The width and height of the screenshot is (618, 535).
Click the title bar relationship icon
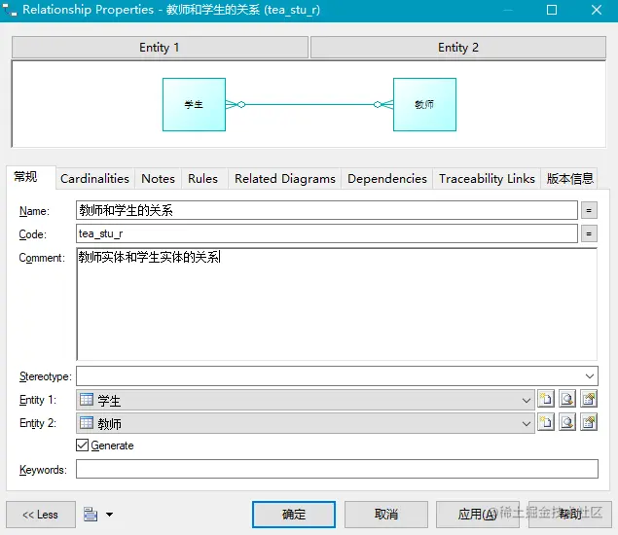[10, 10]
